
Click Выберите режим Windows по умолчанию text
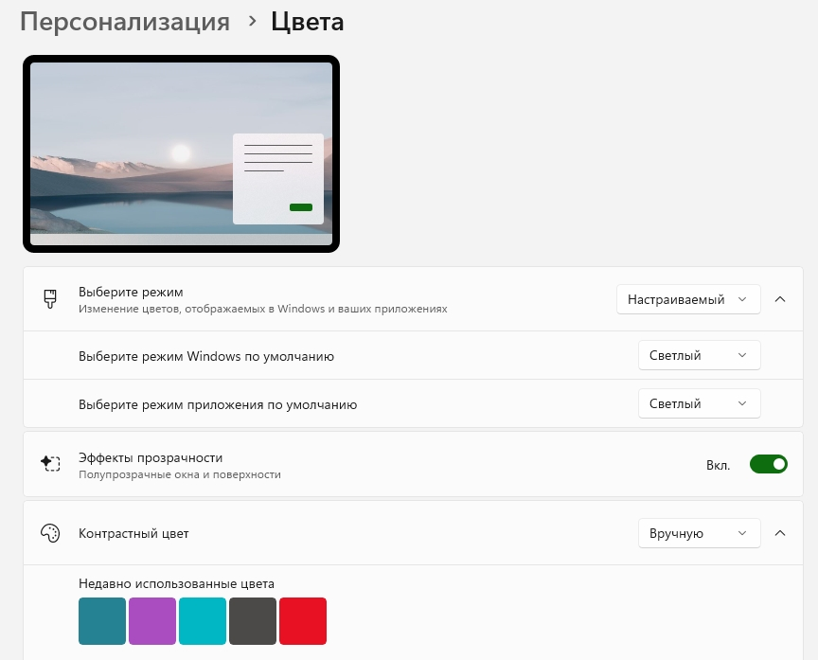pos(206,356)
